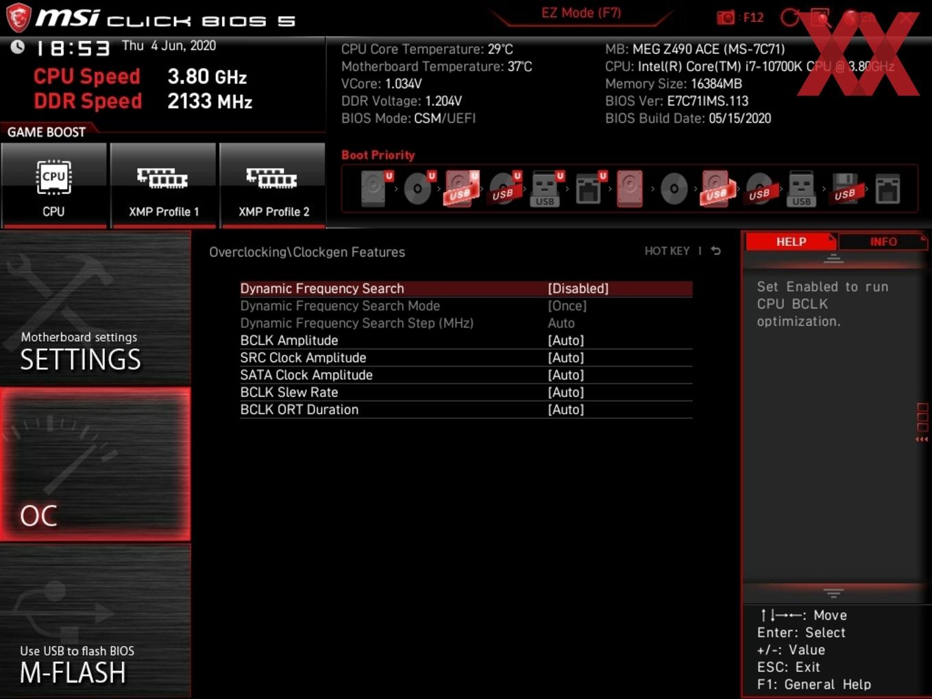Open the BCLK Slew Rate Auto setting
Image resolution: width=932 pixels, height=699 pixels.
tap(466, 392)
